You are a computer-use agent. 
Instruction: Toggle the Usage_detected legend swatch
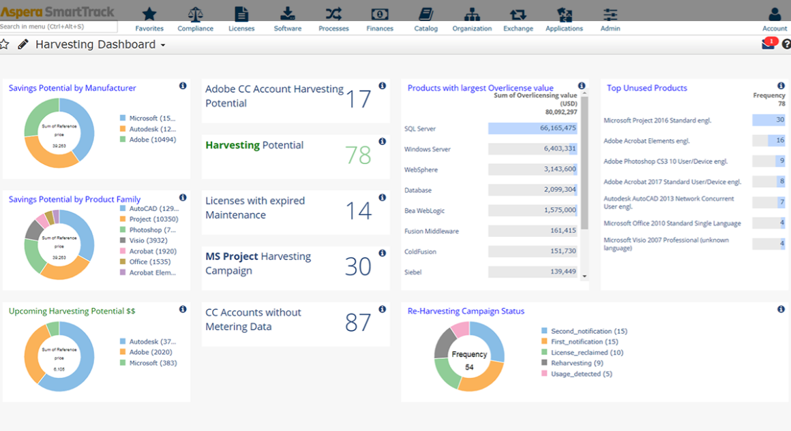point(544,374)
